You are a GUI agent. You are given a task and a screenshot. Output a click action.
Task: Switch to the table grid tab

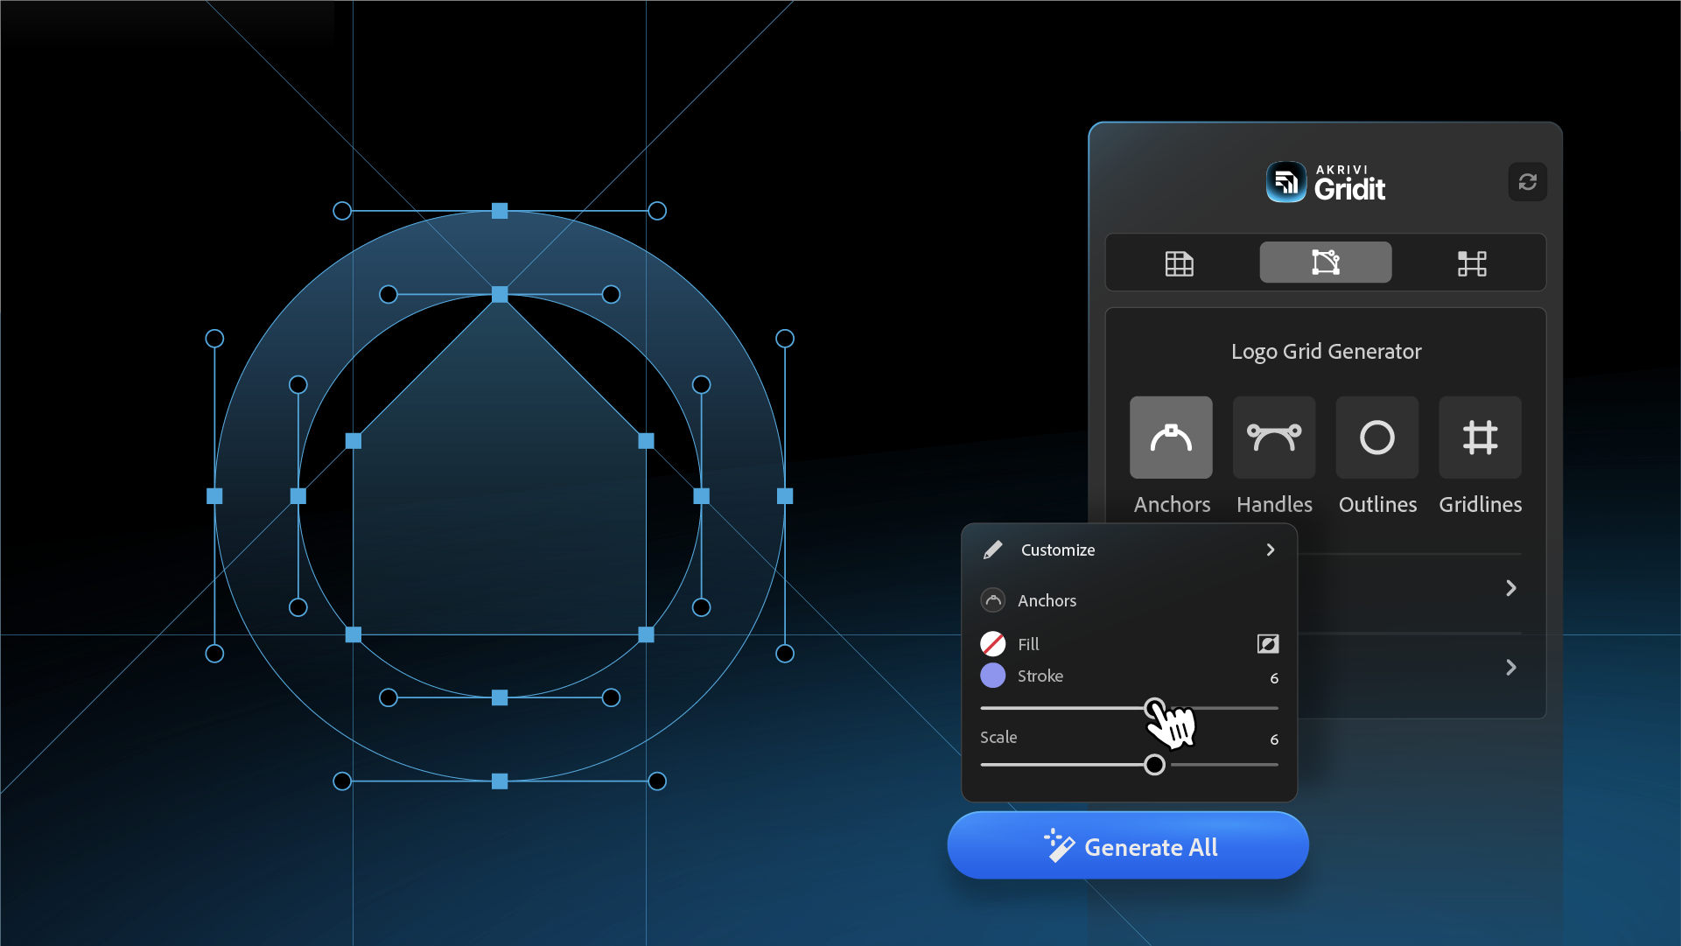1179,263
